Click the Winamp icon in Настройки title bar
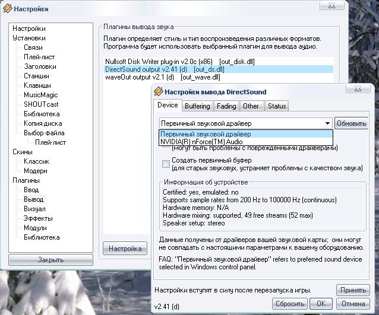The width and height of the screenshot is (379, 315). tap(7, 9)
